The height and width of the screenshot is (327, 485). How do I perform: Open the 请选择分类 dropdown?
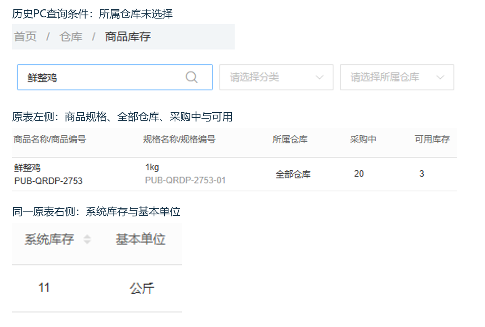pyautogui.click(x=276, y=77)
